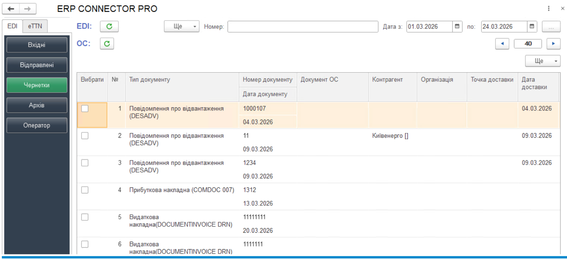Click the EDI green refresh icon

pyautogui.click(x=109, y=27)
